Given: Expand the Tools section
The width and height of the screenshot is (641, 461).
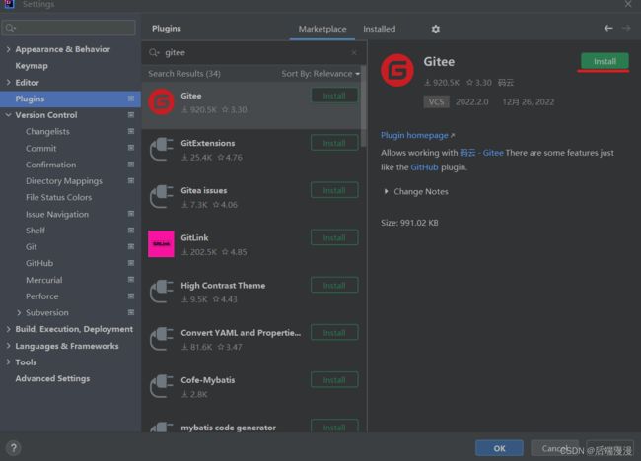Looking at the screenshot, I should [8, 362].
